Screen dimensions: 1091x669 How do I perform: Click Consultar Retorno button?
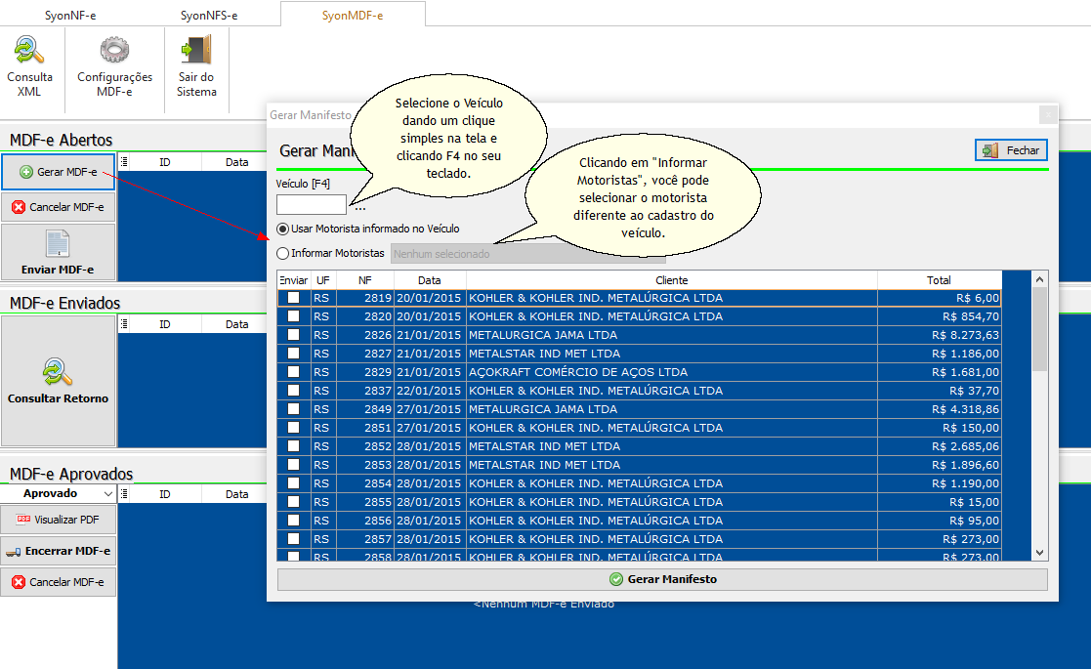pos(59,380)
